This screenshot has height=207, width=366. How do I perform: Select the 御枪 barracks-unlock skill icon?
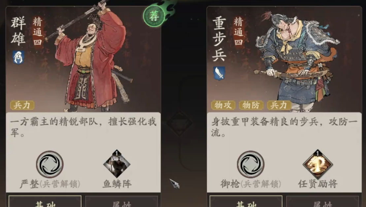pyautogui.click(x=251, y=164)
